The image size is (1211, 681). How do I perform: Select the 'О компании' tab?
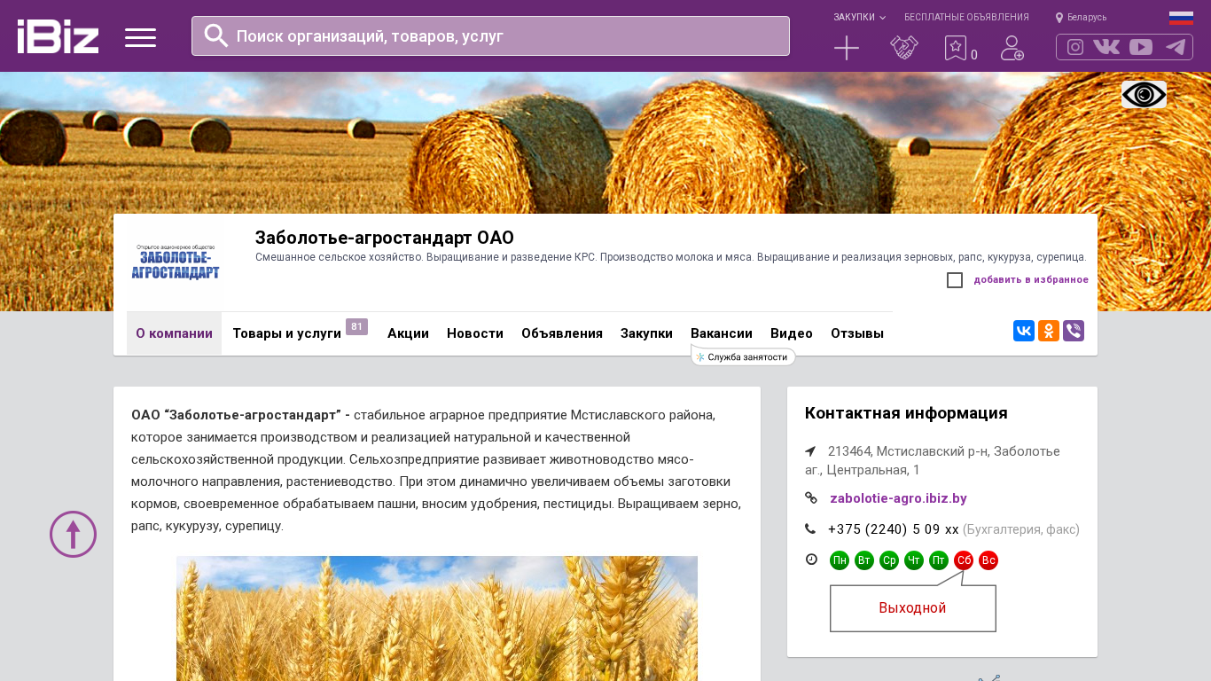(174, 333)
